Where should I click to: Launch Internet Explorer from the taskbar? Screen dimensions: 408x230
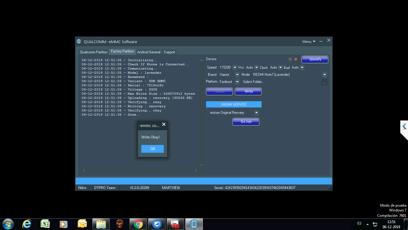coord(27,224)
